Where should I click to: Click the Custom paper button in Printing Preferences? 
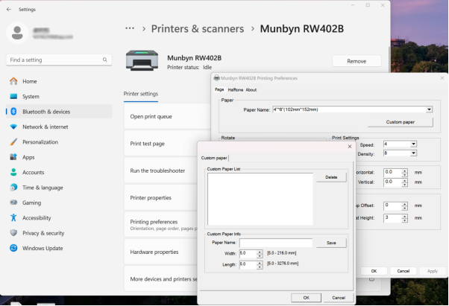coord(401,122)
